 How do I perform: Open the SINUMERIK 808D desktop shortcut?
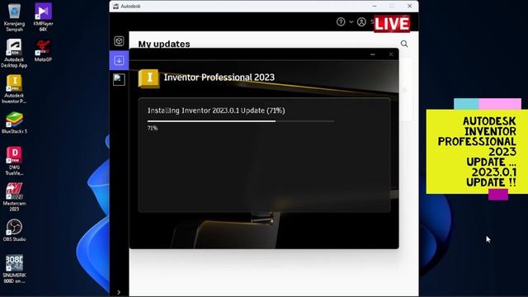tap(14, 269)
